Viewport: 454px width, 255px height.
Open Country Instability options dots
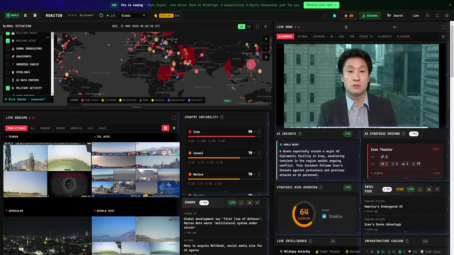pyautogui.click(x=267, y=154)
